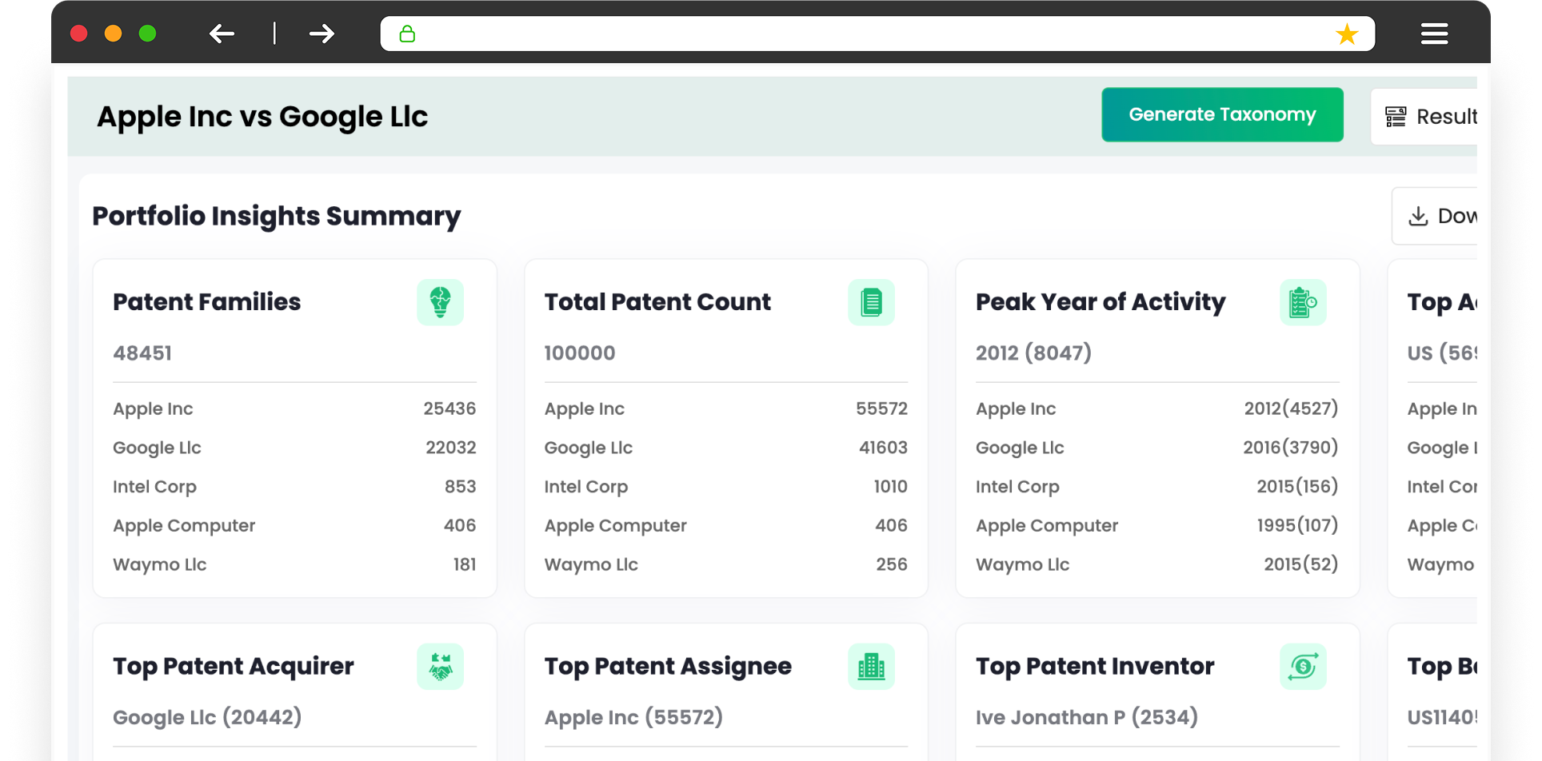
Task: Click the Total Patent Count card title
Action: tap(657, 302)
